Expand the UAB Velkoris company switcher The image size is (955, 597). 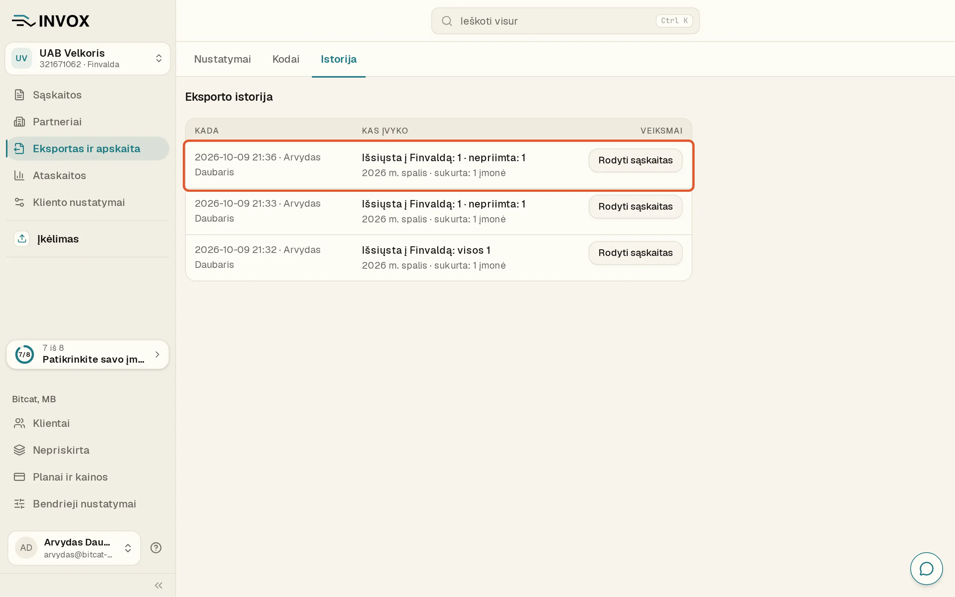88,59
